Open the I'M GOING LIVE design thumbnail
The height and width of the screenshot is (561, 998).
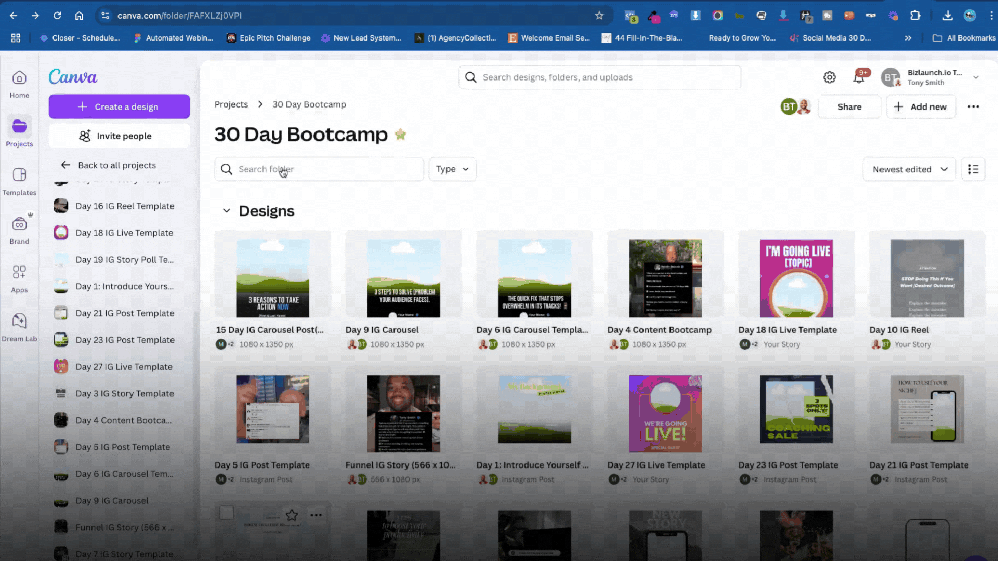(796, 278)
